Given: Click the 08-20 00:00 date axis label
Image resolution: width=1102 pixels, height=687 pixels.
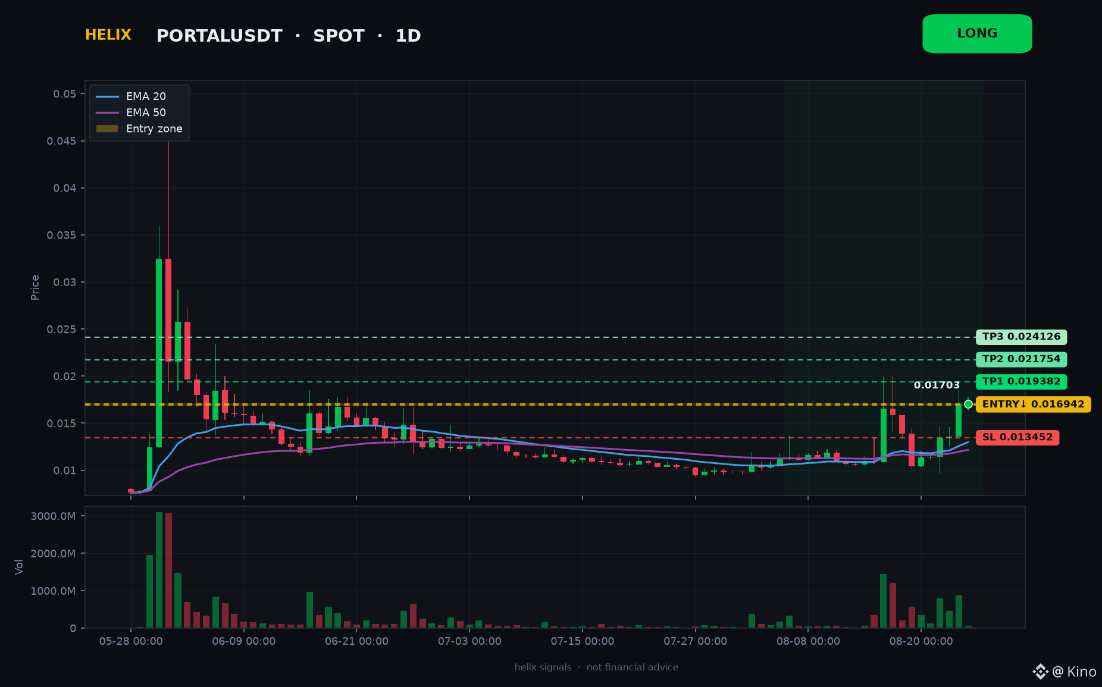Looking at the screenshot, I should point(921,641).
